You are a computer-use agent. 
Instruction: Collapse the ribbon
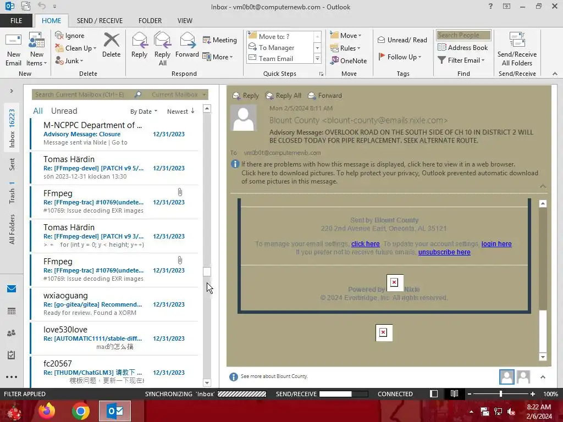(x=555, y=74)
